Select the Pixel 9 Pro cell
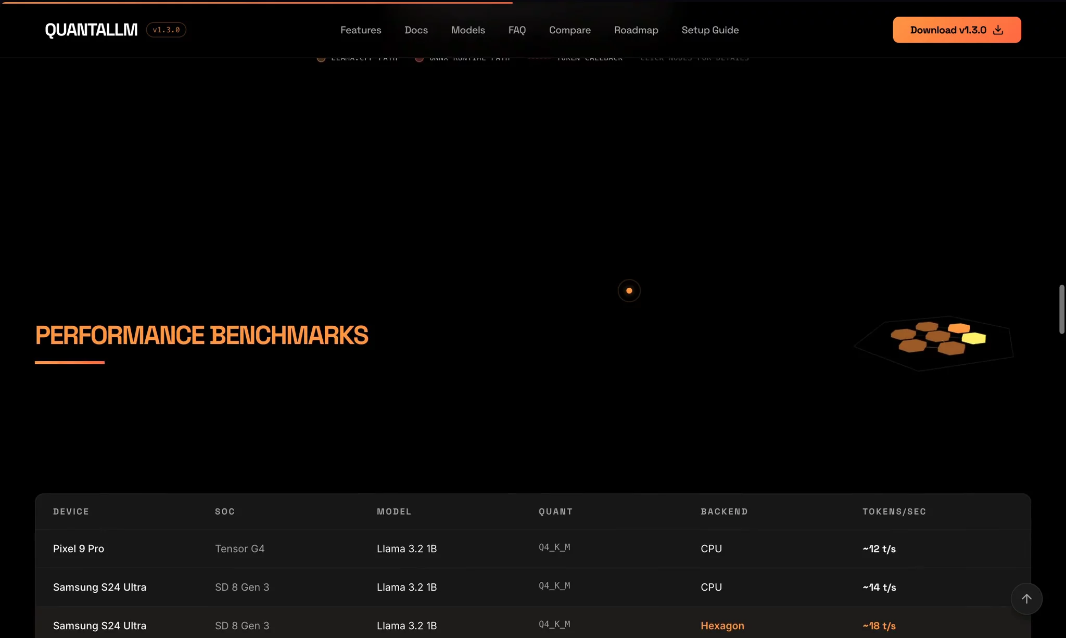 click(x=79, y=548)
